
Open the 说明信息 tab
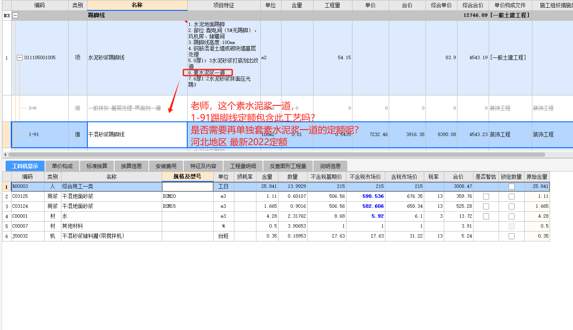(x=330, y=166)
